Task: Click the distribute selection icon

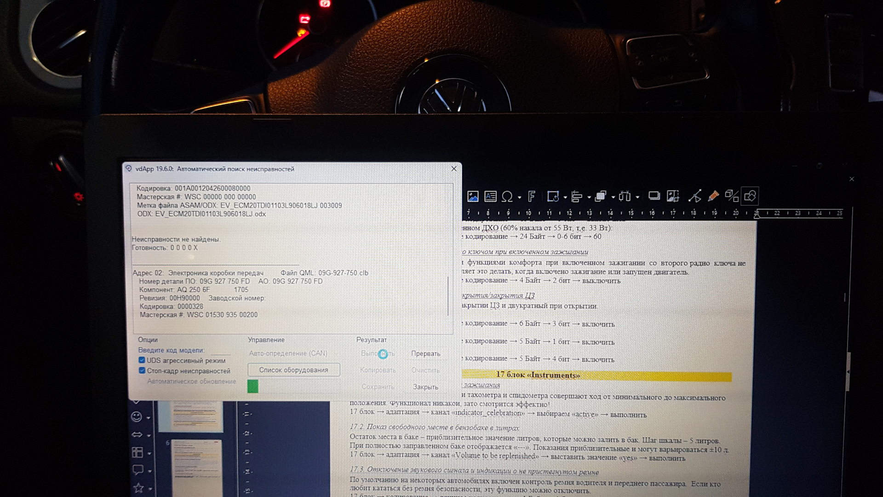Action: coord(625,196)
